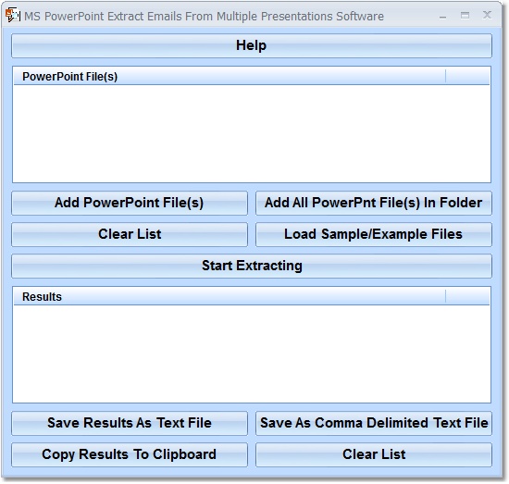Click inside the PowerPoint files list area
Screen dimensions: 509x484
click(252, 133)
